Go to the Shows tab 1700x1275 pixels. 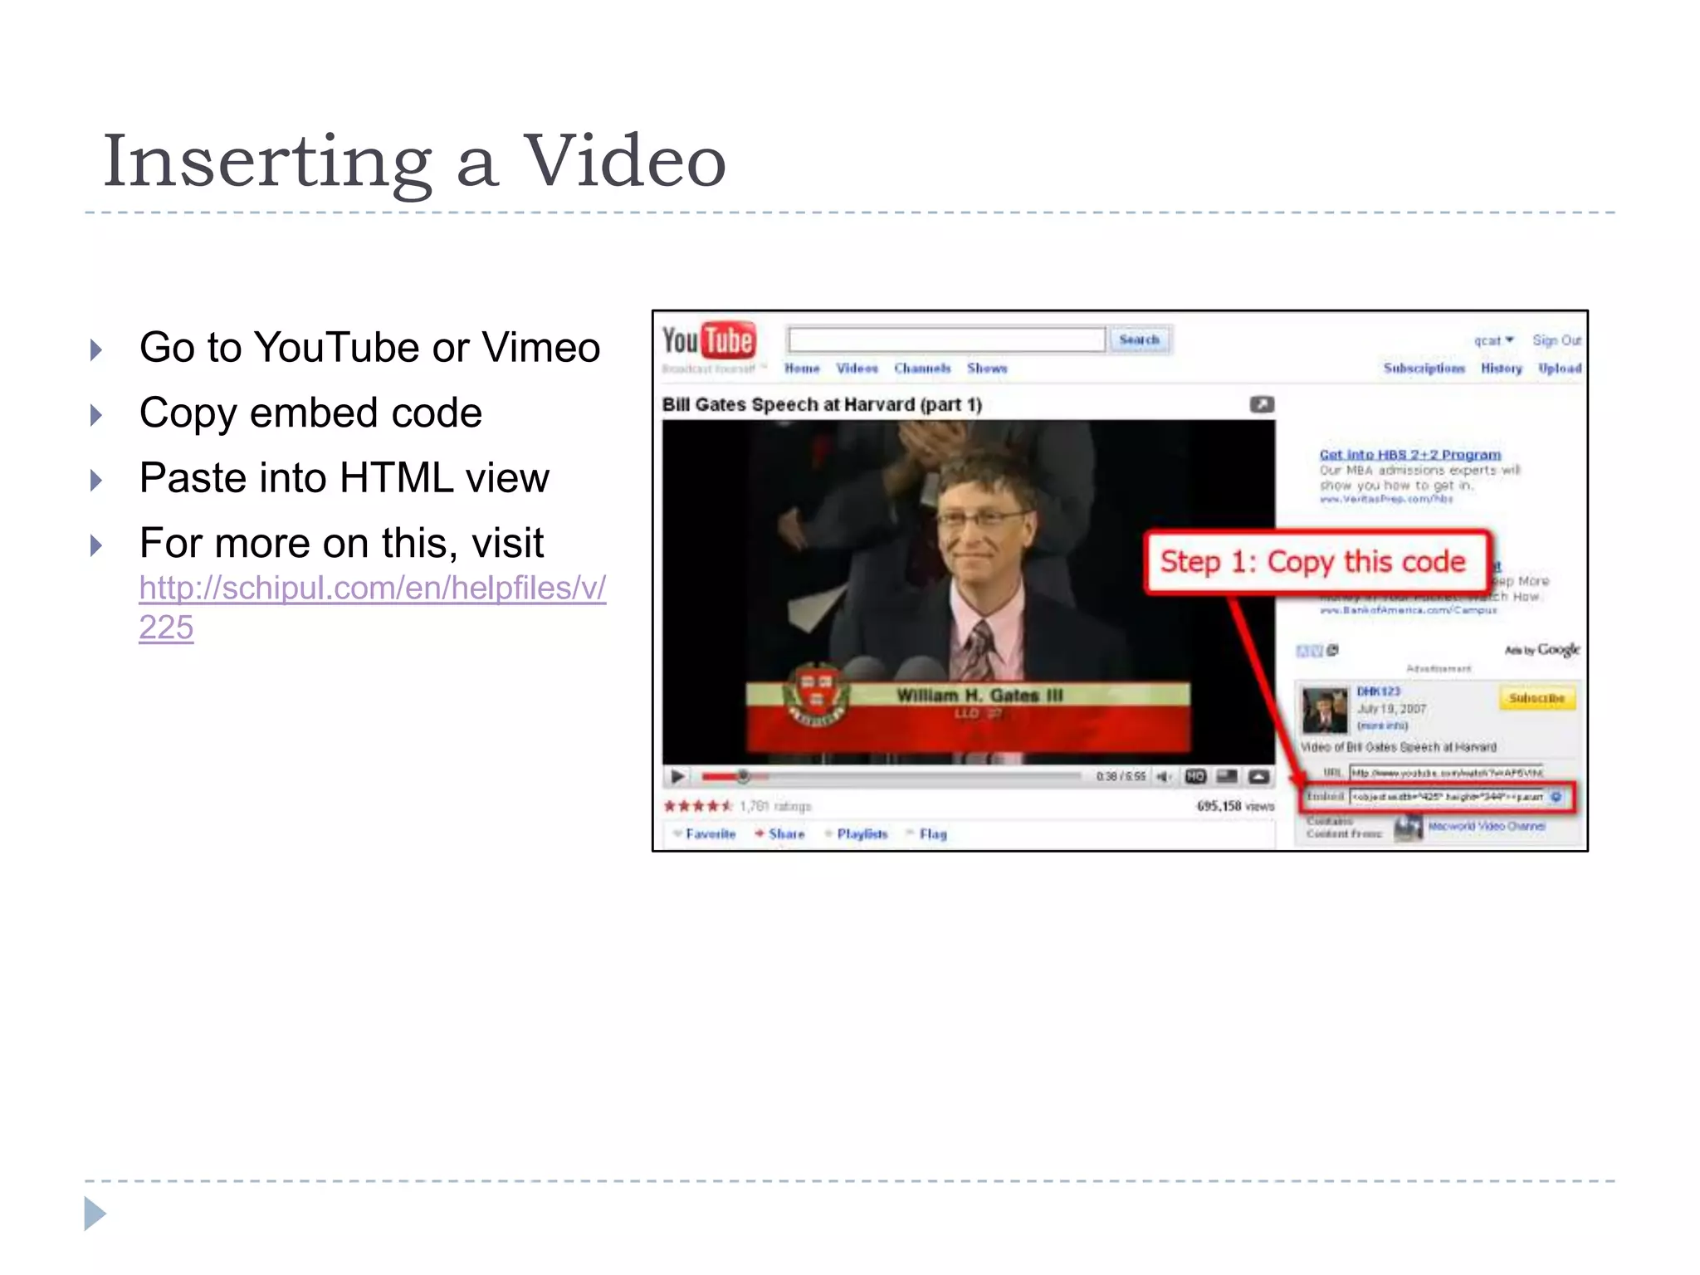(x=987, y=368)
